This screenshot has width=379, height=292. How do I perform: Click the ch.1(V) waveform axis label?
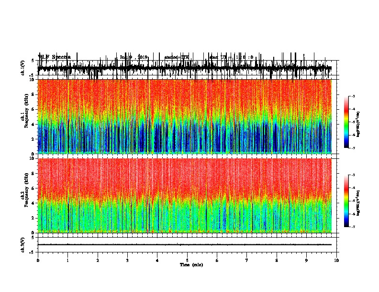click(23, 68)
